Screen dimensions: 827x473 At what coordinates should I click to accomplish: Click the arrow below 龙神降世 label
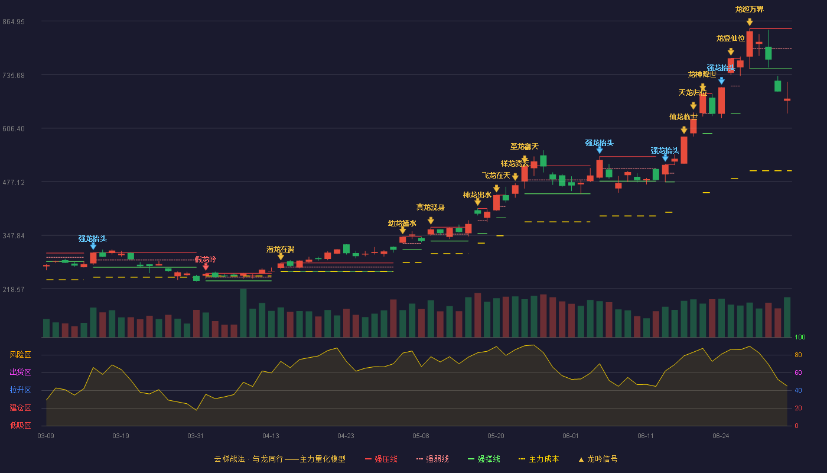[703, 88]
